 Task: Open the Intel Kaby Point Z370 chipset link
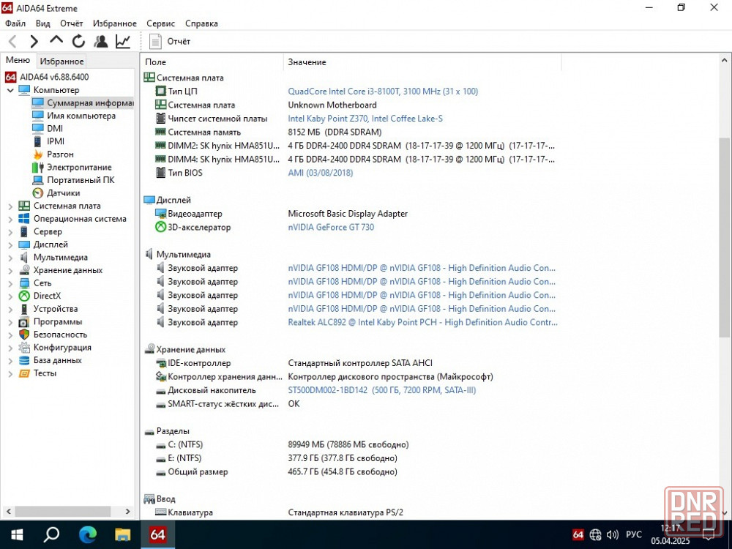pos(365,119)
